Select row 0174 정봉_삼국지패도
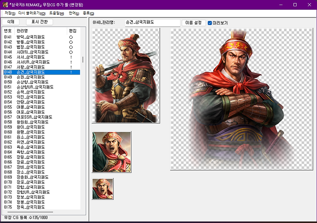This screenshot has height=223, width=317. pos(42,202)
